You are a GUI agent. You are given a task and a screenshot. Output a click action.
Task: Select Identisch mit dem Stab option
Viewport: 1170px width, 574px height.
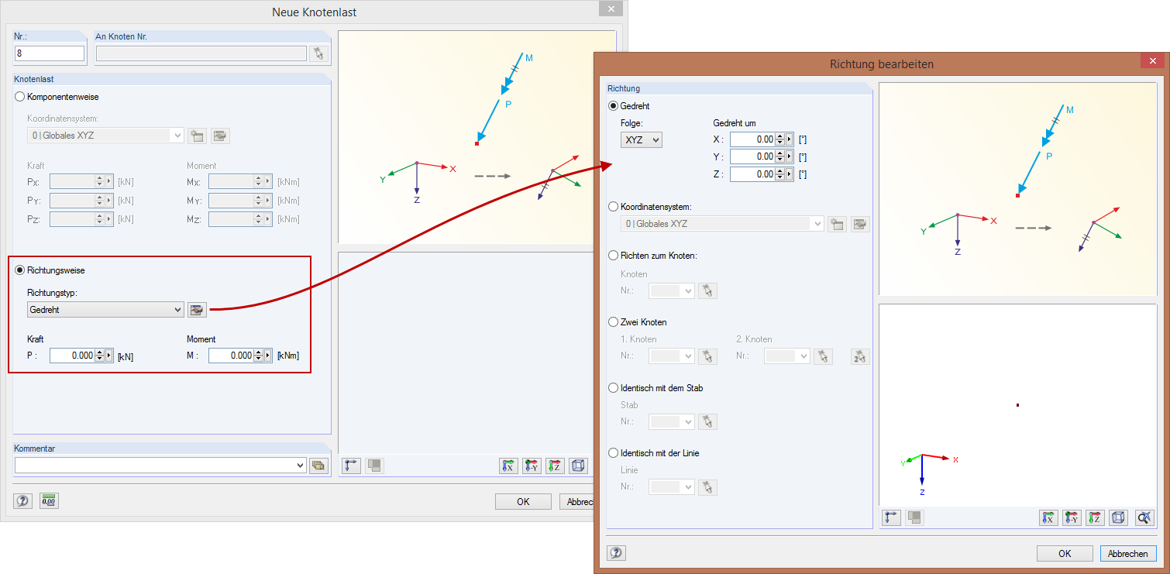pos(614,387)
